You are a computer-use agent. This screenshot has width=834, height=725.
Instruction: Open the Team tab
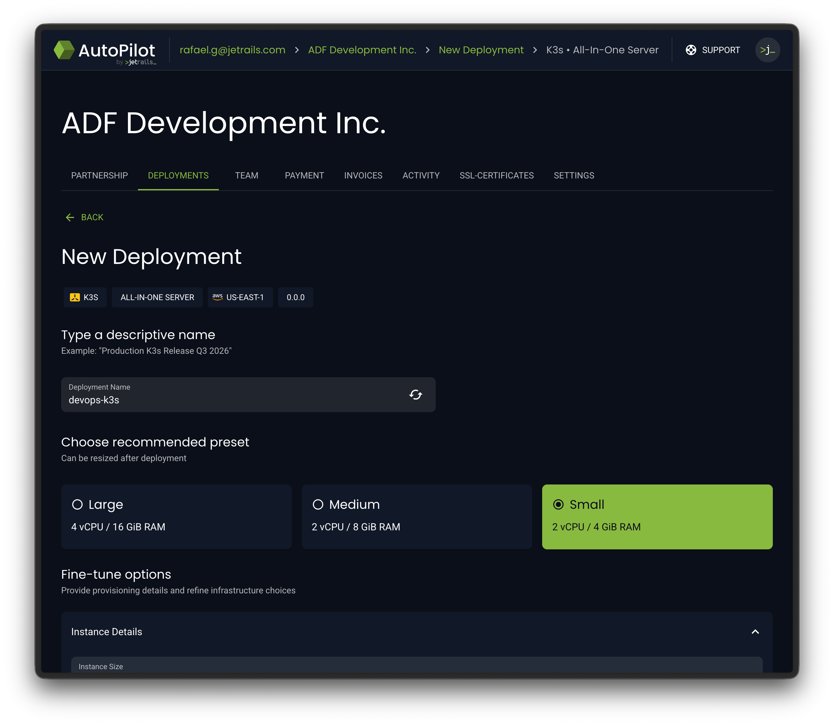(247, 175)
